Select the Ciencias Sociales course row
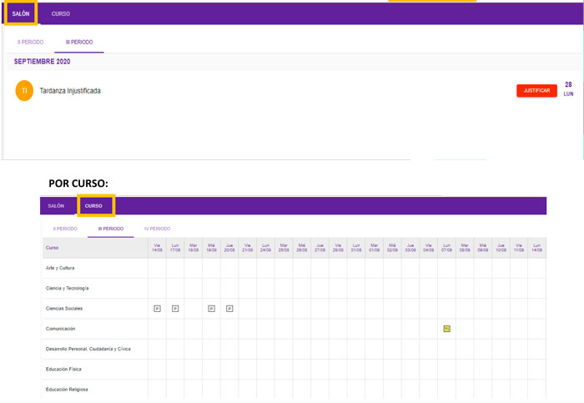584x403 pixels. (63, 309)
